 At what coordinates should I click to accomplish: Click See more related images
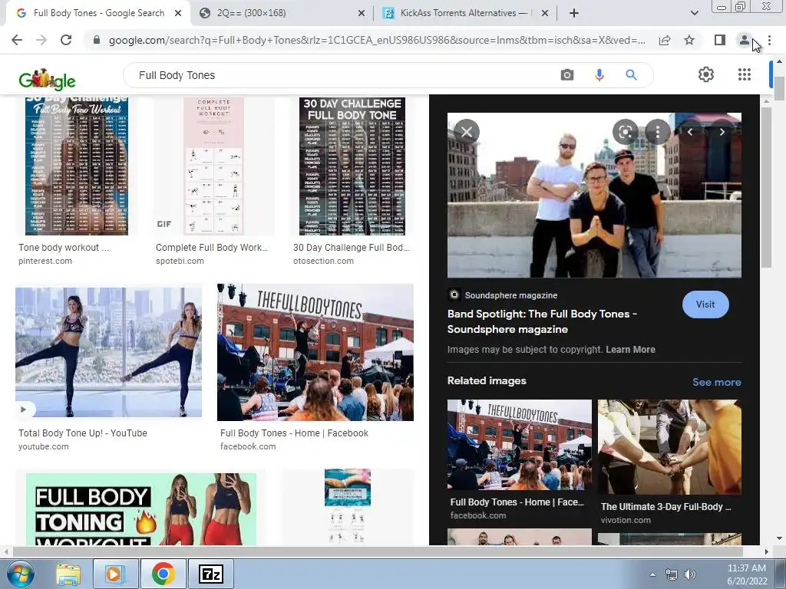pos(716,382)
